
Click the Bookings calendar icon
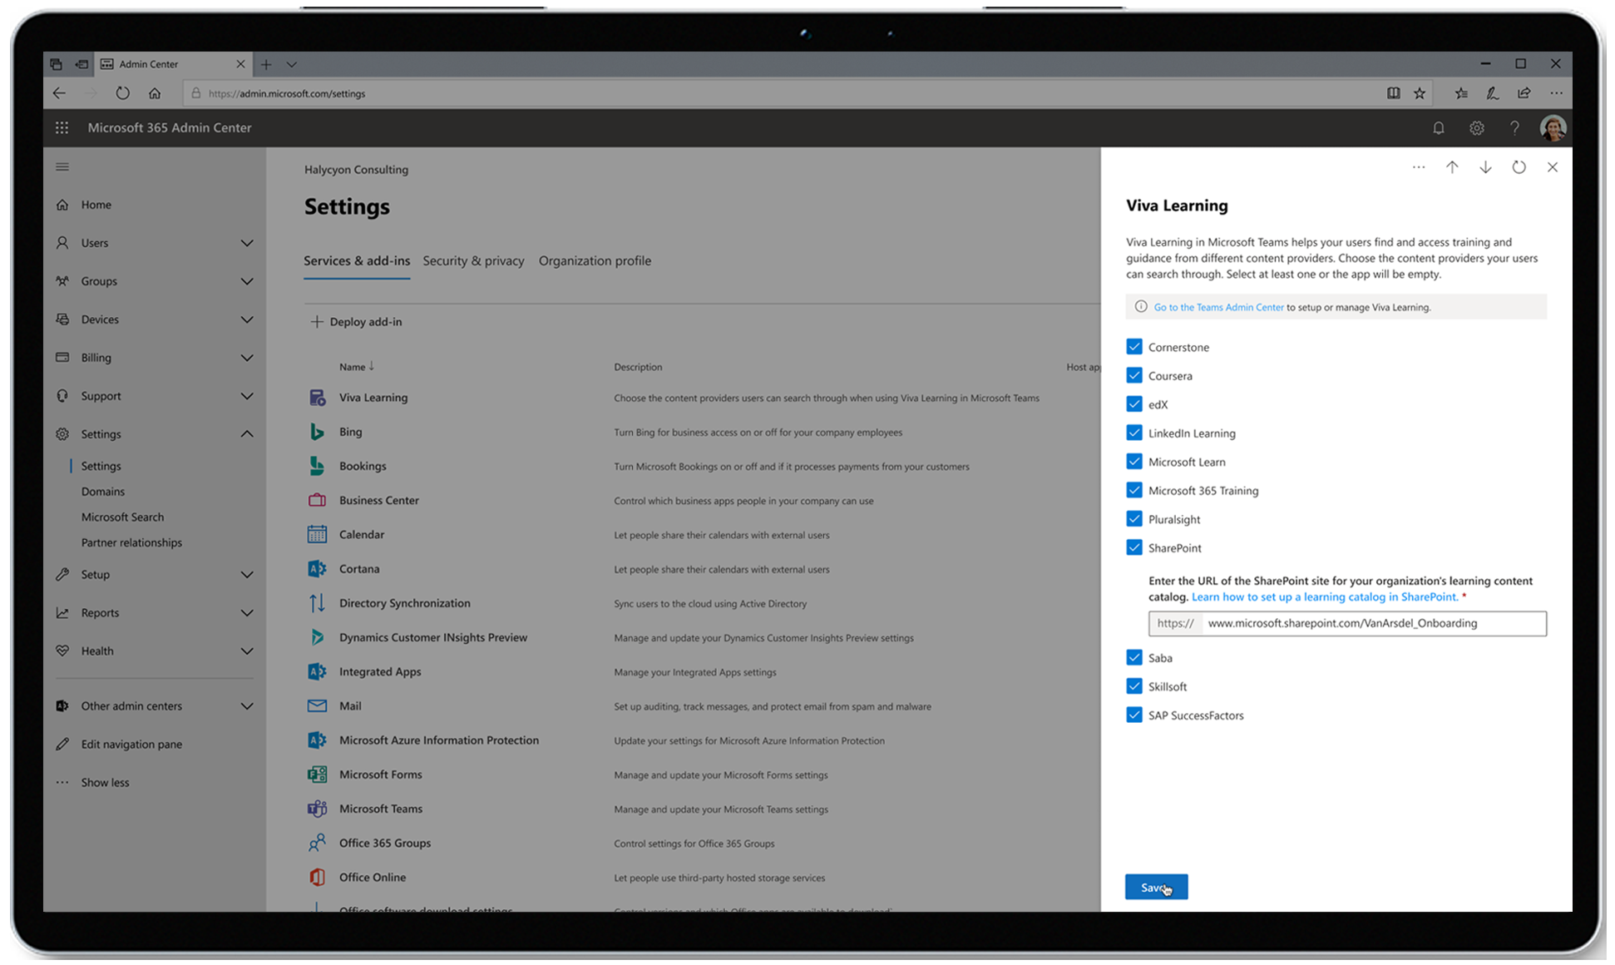tap(316, 465)
